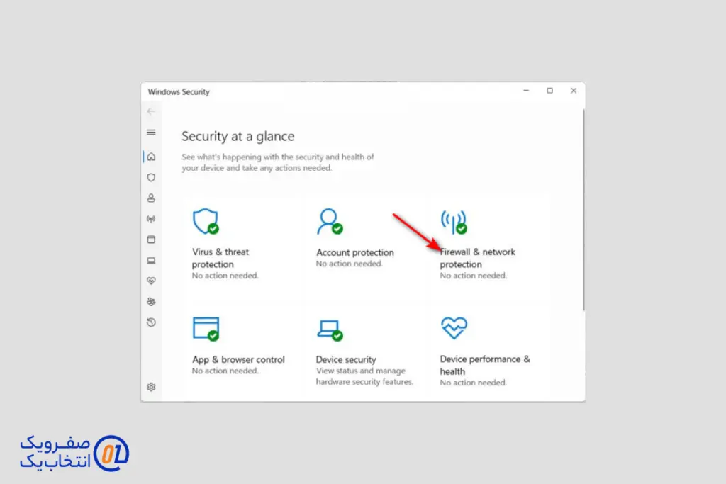Image resolution: width=726 pixels, height=484 pixels.
Task: Open the hamburger navigation menu
Action: [x=151, y=133]
